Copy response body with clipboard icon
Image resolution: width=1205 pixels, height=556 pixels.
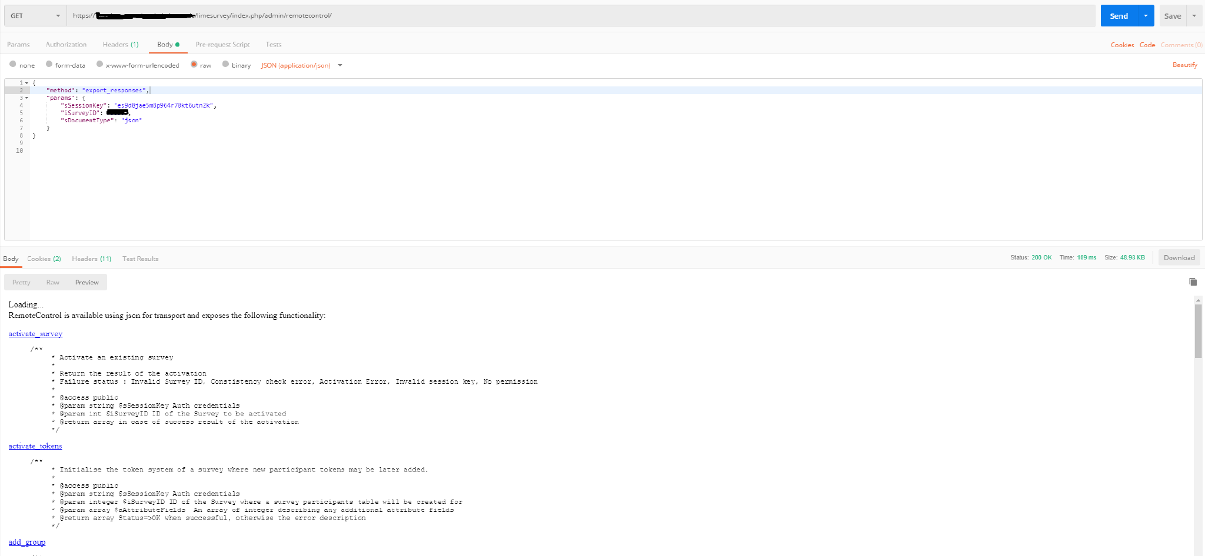click(1193, 282)
